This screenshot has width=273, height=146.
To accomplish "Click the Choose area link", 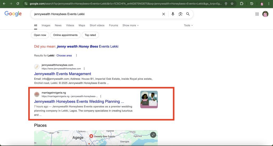I will tap(64, 55).
